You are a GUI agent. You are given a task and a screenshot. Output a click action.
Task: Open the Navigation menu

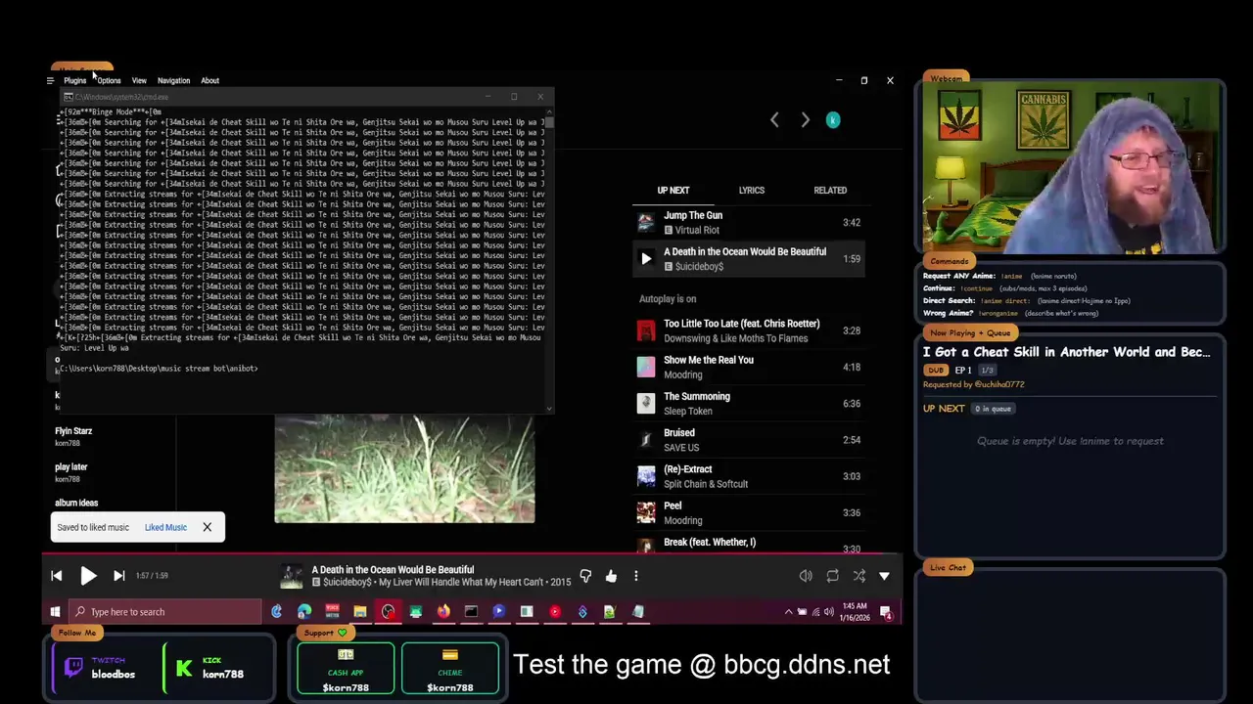[x=173, y=80]
